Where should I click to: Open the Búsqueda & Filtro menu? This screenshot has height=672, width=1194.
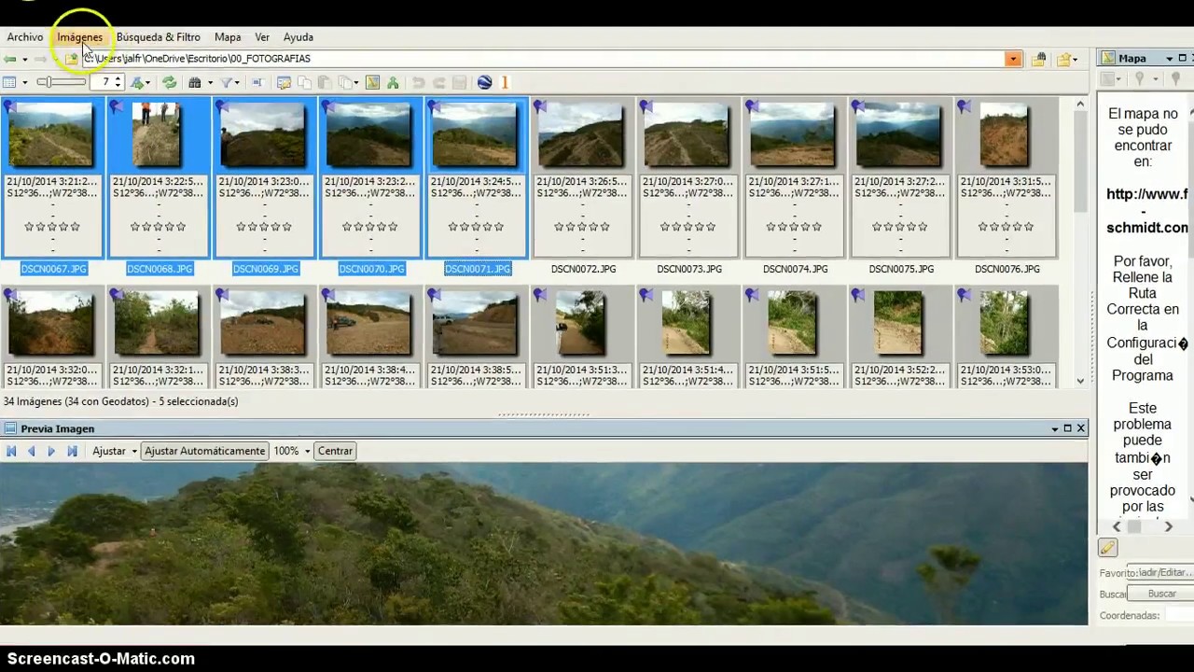[159, 37]
